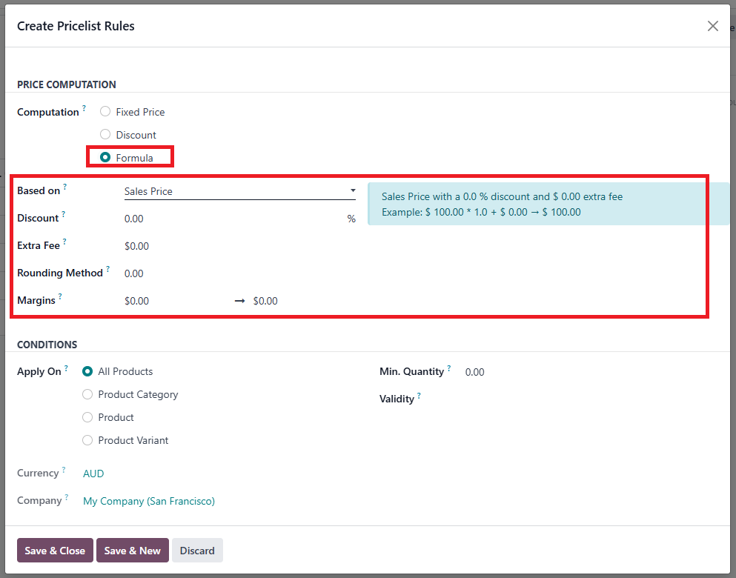Choose the Formula computation radio button
Viewport: 736px width, 578px height.
pos(105,158)
